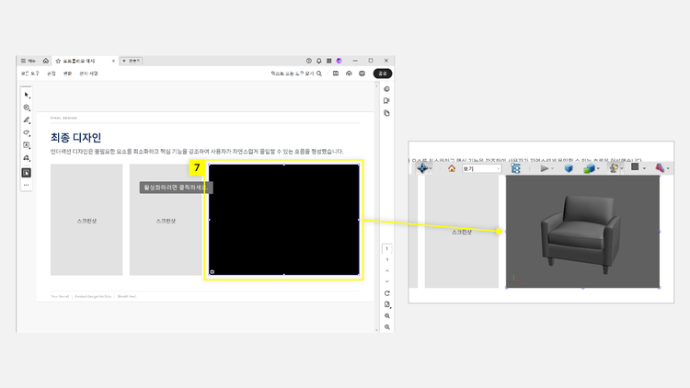Image resolution: width=690 pixels, height=388 pixels.
Task: Open more tools ellipsis in quick toolbar
Action: click(x=27, y=185)
